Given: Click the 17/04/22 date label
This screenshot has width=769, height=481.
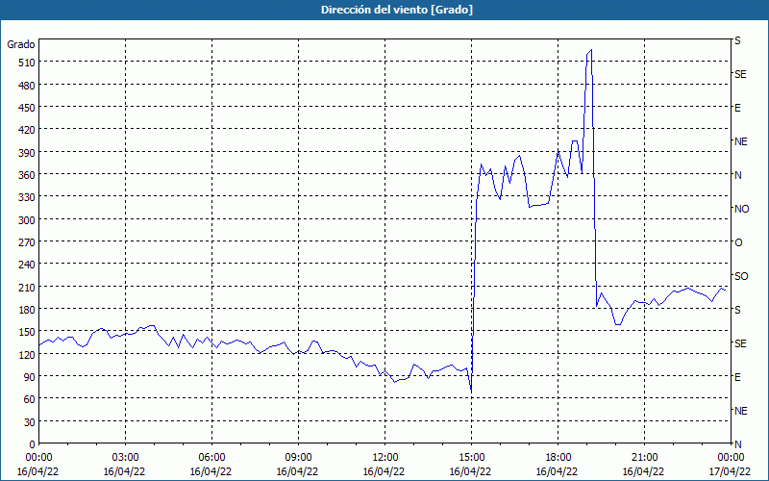Looking at the screenshot, I should coord(730,471).
